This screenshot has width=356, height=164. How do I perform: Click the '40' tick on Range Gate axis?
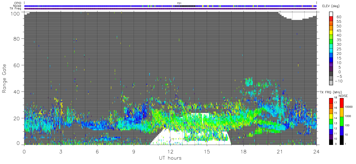coord(17,92)
